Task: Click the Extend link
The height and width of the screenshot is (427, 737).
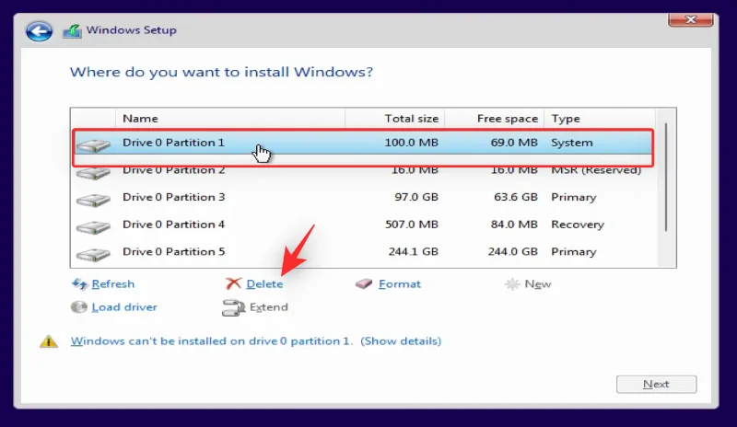Action: (268, 306)
